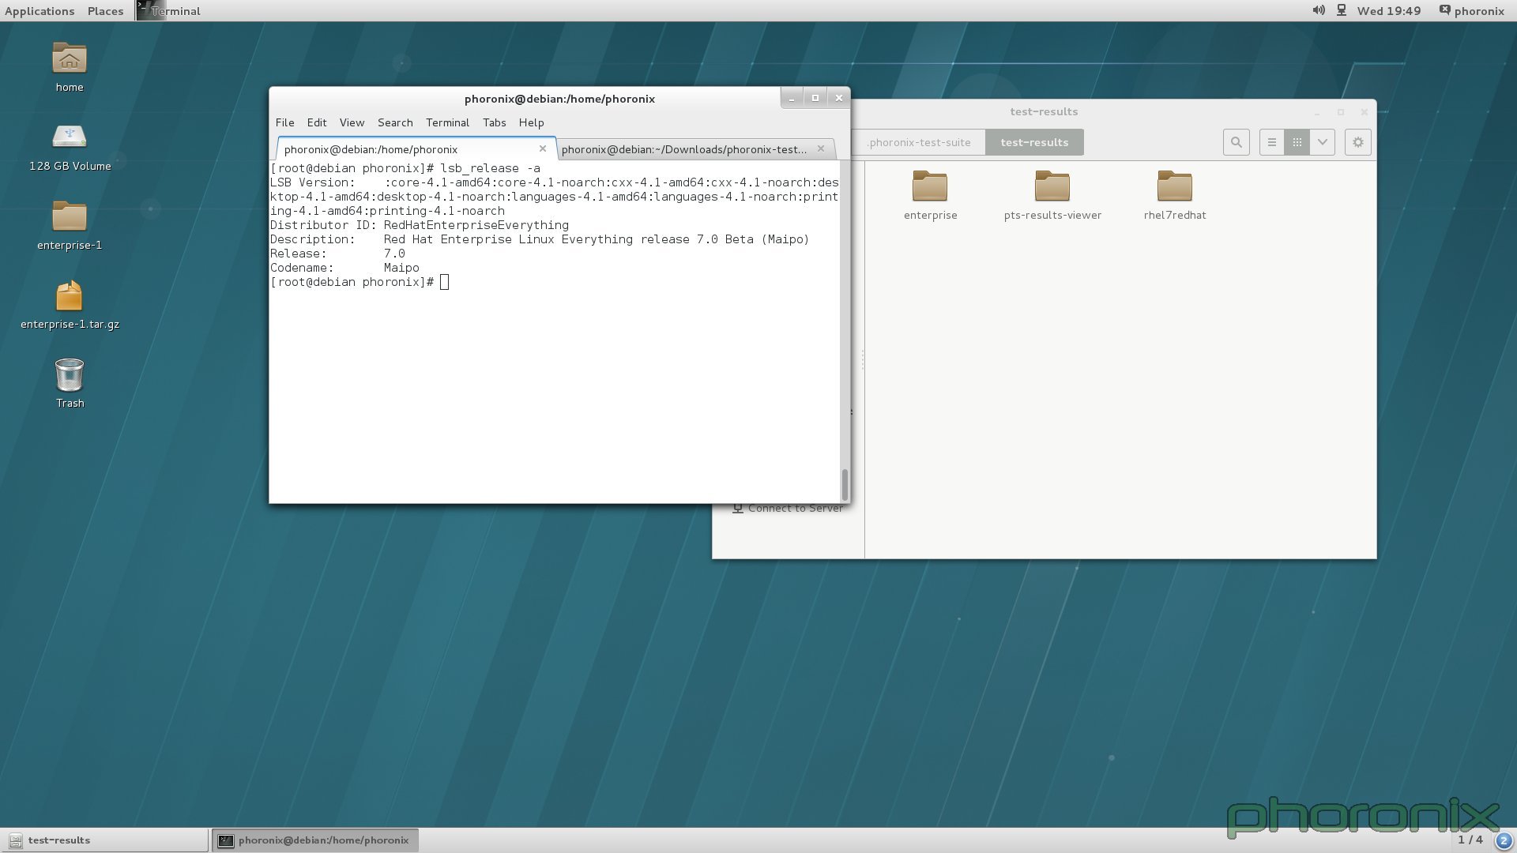This screenshot has height=853, width=1517.
Task: Open the terminal Tabs menu
Action: click(x=494, y=122)
